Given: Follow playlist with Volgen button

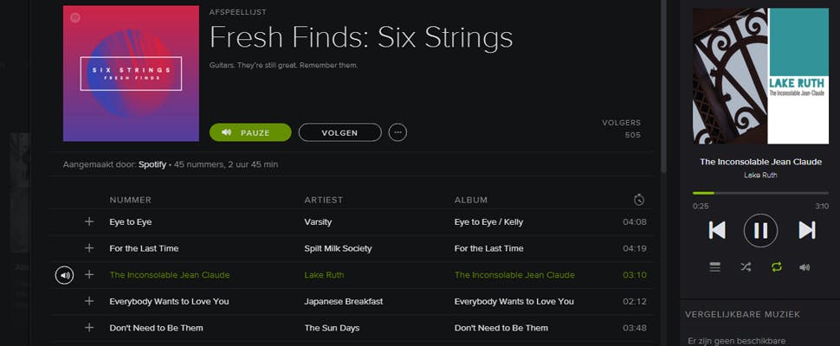Looking at the screenshot, I should tap(340, 132).
